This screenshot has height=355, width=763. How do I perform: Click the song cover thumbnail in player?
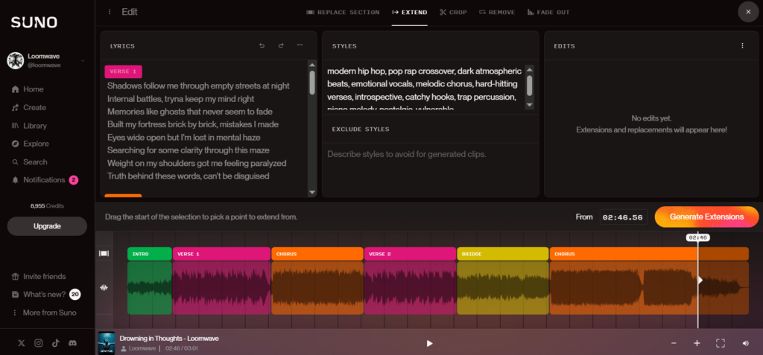[x=106, y=343]
